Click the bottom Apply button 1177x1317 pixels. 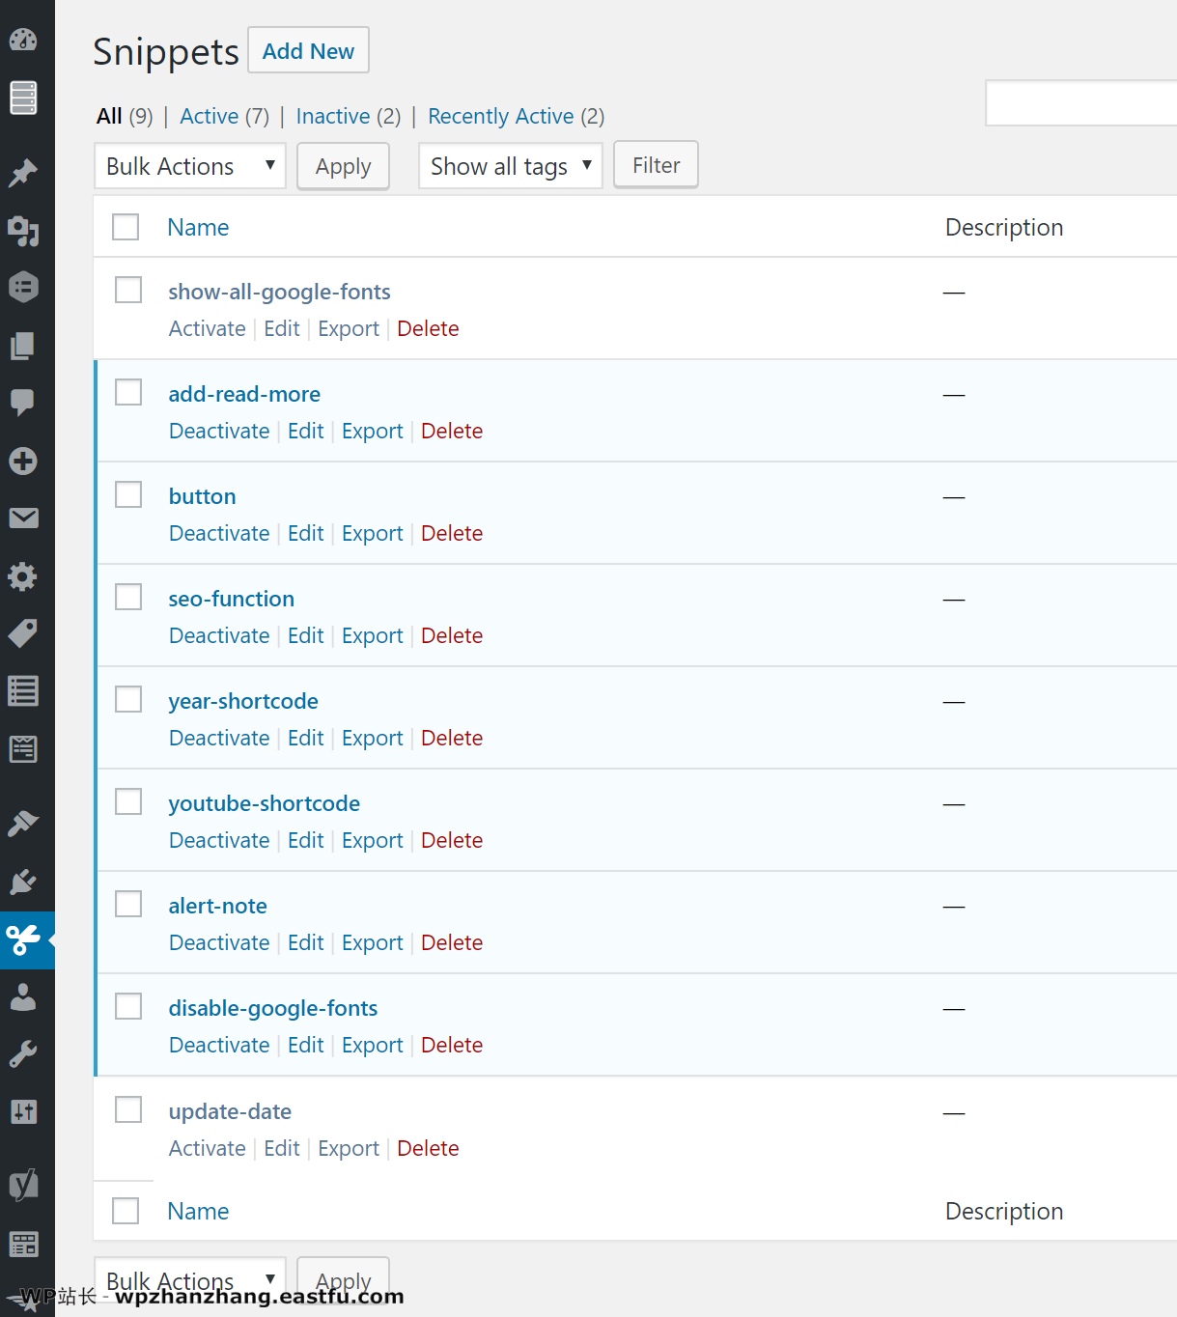click(x=343, y=1279)
